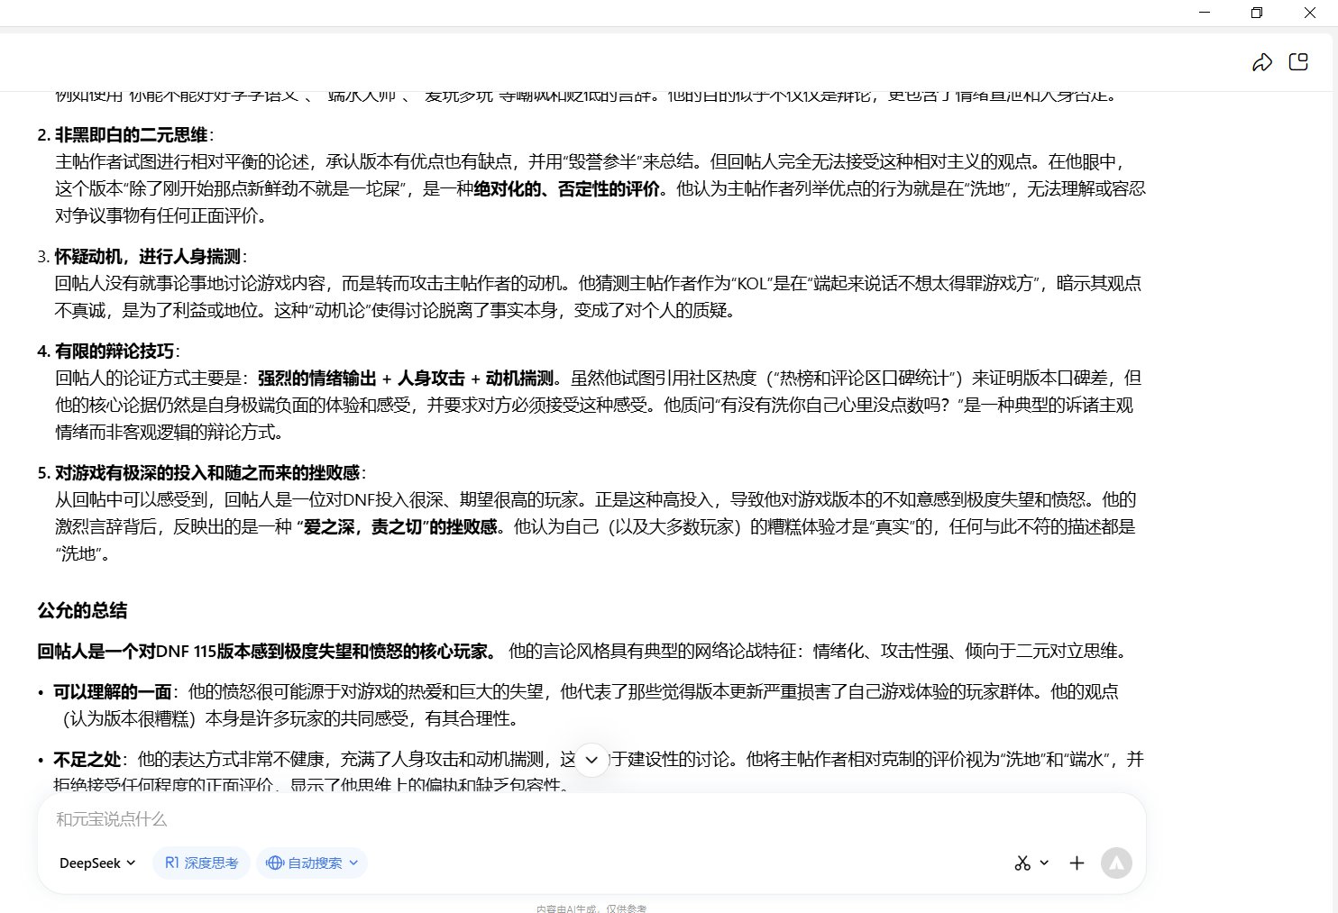Click the 和元宝说点什么 message input field
This screenshot has height=913, width=1338.
[541, 819]
